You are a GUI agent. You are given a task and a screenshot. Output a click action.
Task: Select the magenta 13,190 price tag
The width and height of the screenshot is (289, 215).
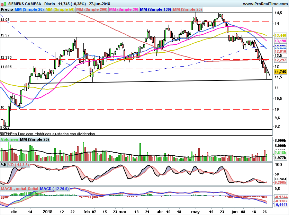click(280, 41)
